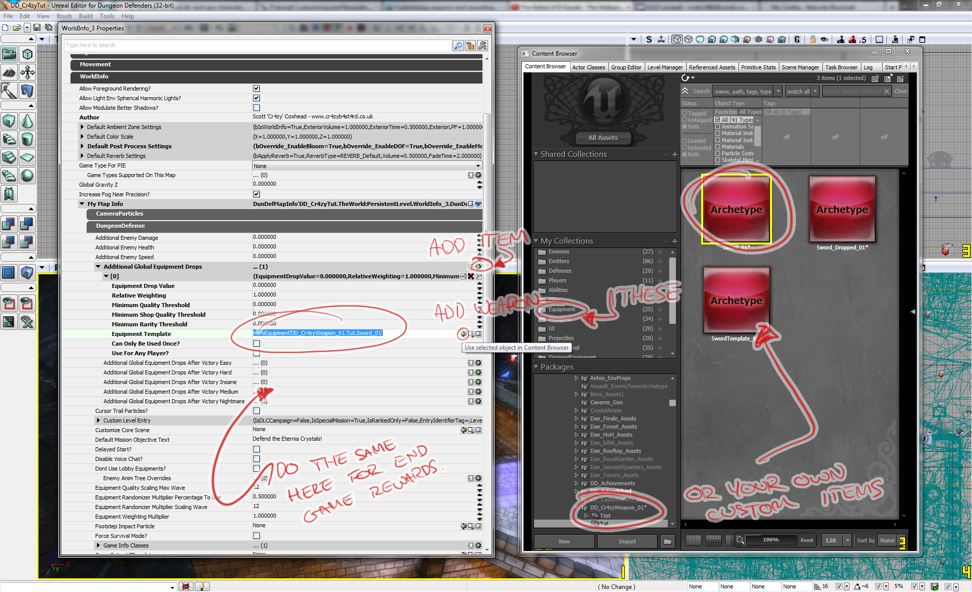Open the Equipment collection

tap(561, 309)
